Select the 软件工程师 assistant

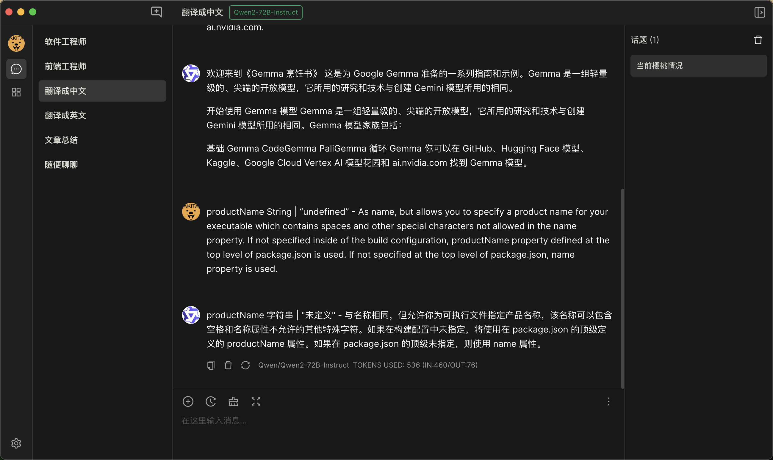(65, 42)
